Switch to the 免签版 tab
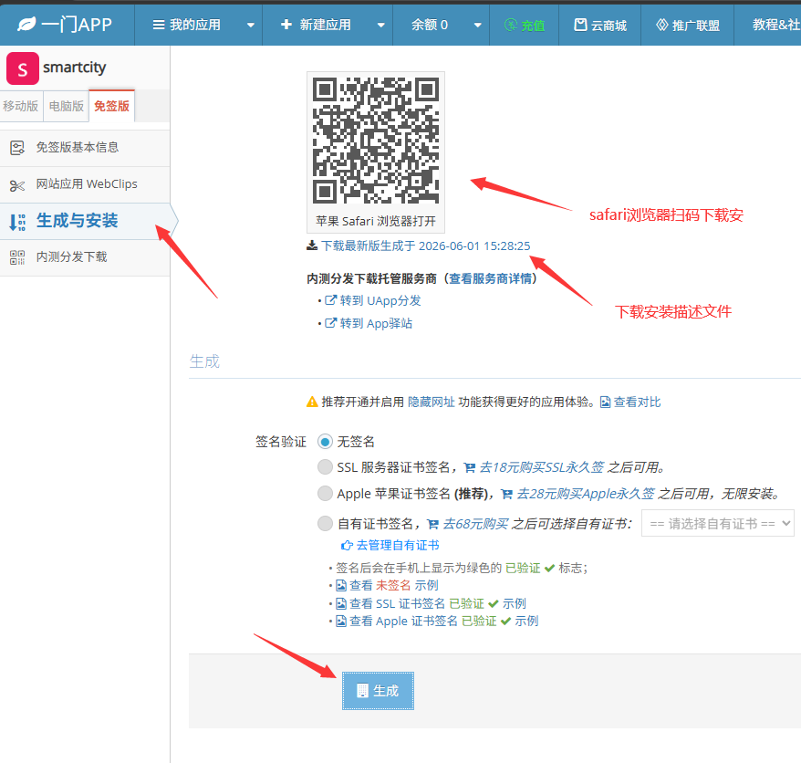Viewport: 801px width, 763px height. (x=111, y=106)
